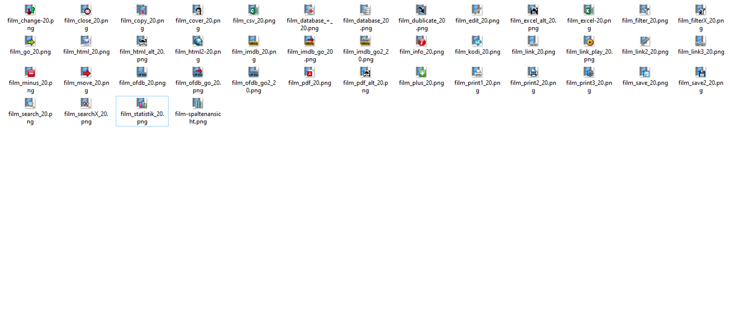Select the film_change-20.png file icon

[30, 9]
